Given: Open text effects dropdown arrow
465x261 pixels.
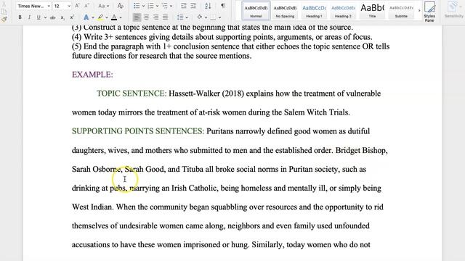Looking at the screenshot, I should [x=93, y=17].
